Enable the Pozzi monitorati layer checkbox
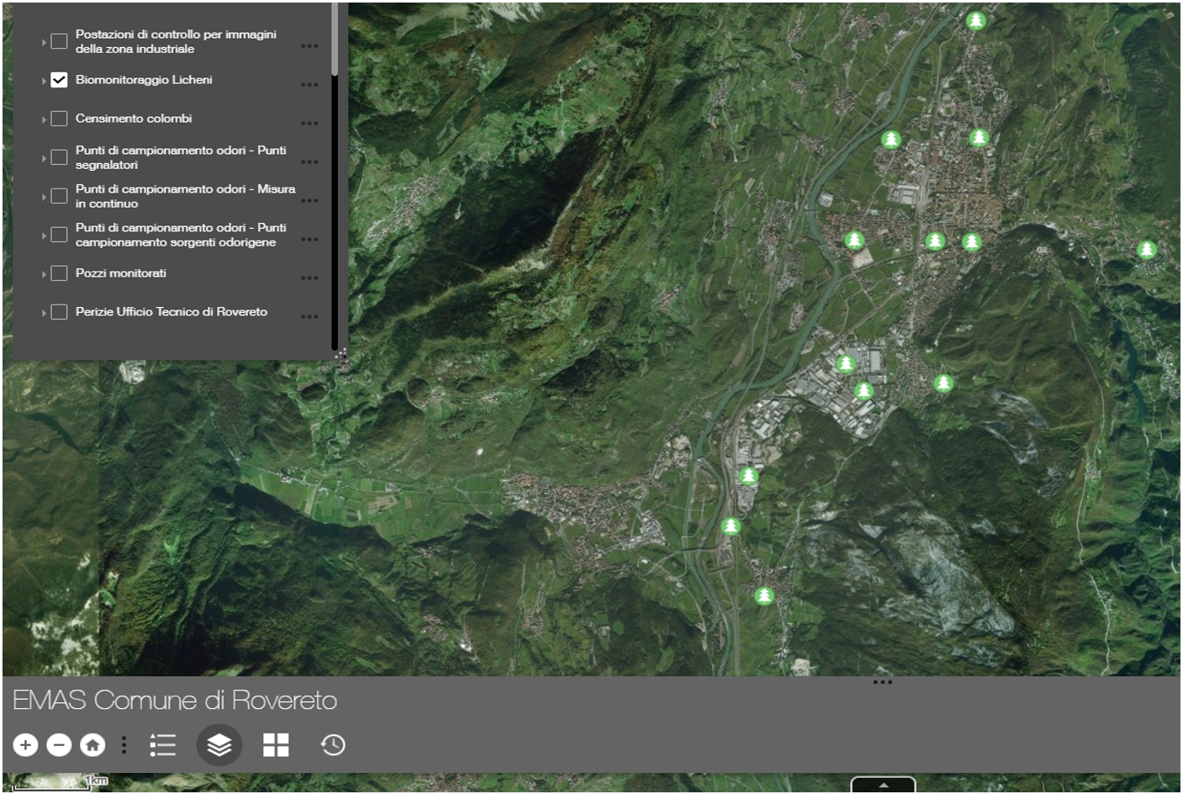The width and height of the screenshot is (1183, 794). pos(59,273)
